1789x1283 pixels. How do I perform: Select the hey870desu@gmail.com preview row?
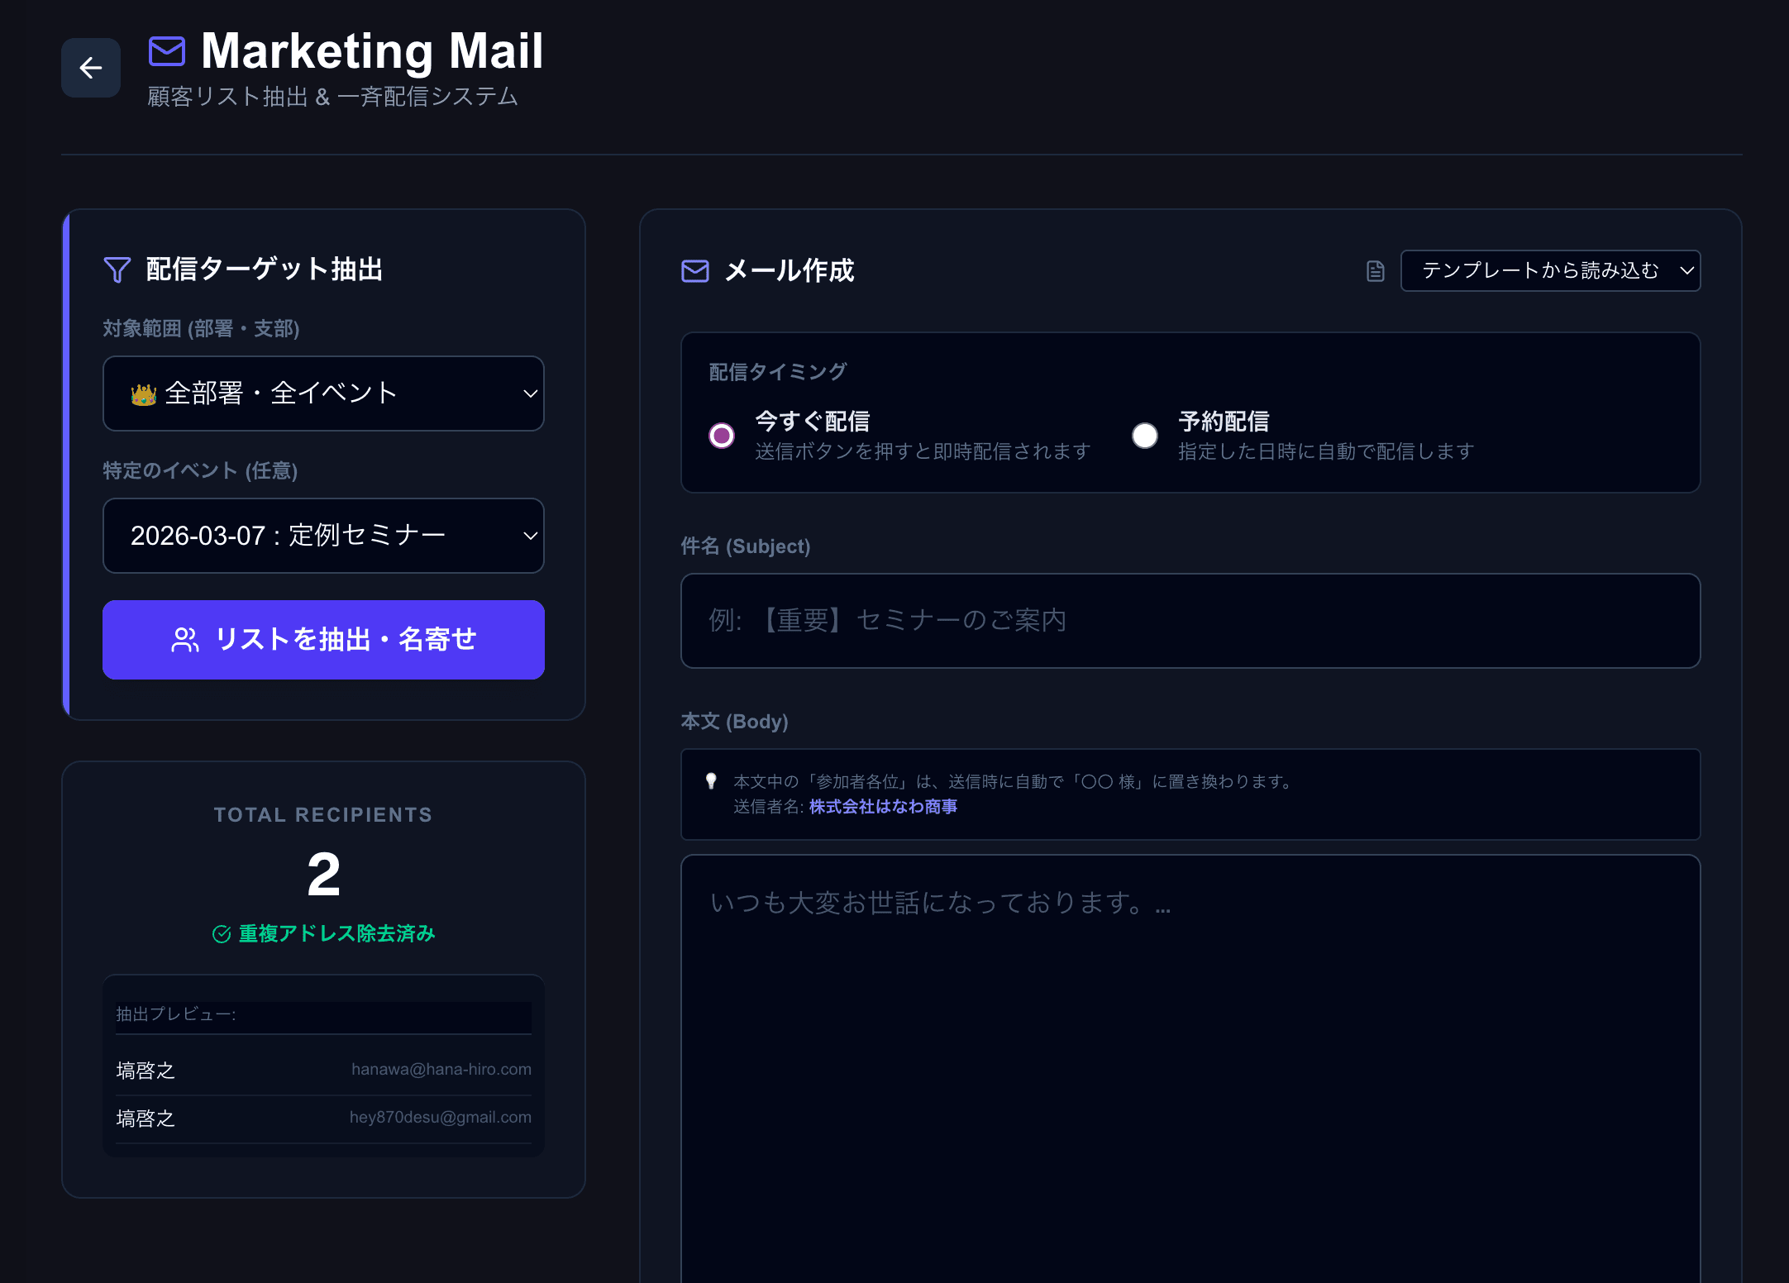pos(323,1118)
